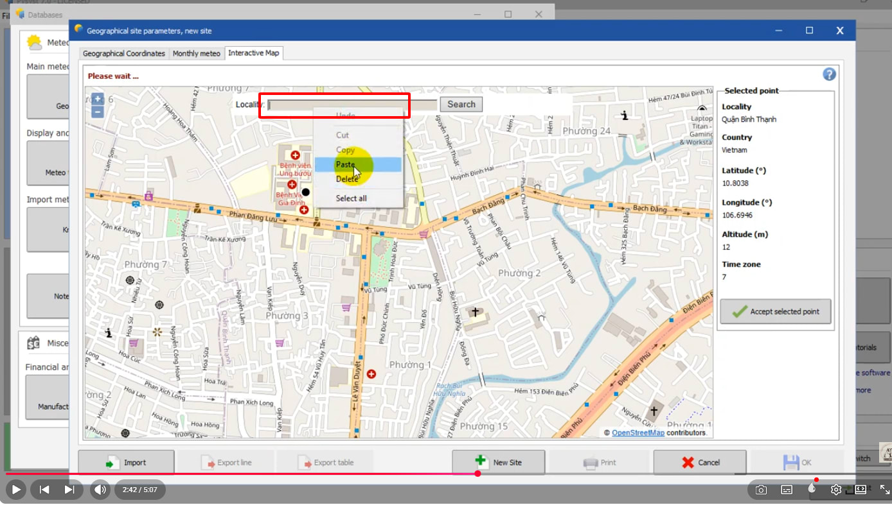
Task: Click the Phường 3 map label
Action: [287, 316]
